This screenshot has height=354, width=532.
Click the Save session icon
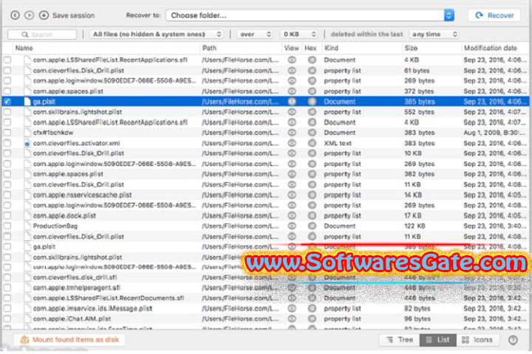point(44,15)
